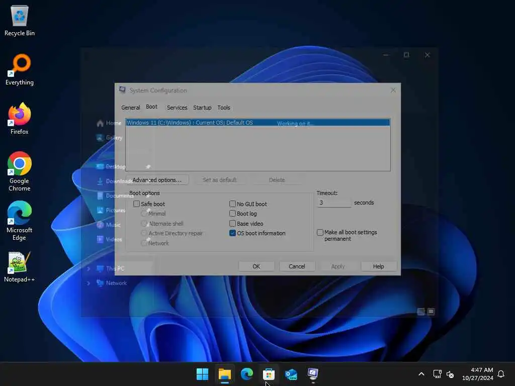515x386 pixels.
Task: Switch File Explorer to details view
Action: pos(421,312)
